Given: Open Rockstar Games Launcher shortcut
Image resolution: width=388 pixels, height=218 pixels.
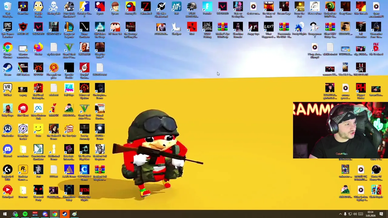Looking at the screenshot, I should tap(23, 172).
